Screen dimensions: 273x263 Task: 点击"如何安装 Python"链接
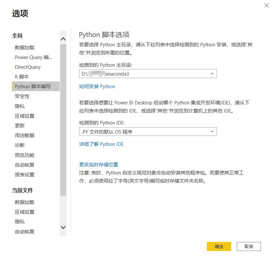click(97, 87)
